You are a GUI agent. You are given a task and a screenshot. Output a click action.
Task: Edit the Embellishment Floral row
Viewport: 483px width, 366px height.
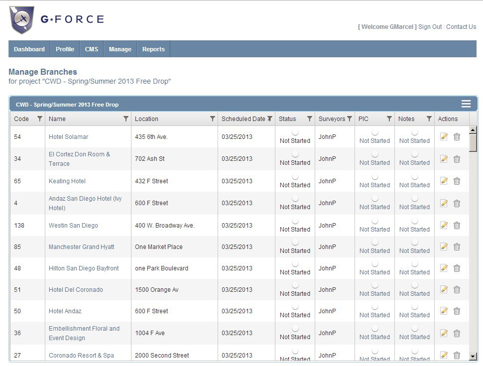(444, 333)
